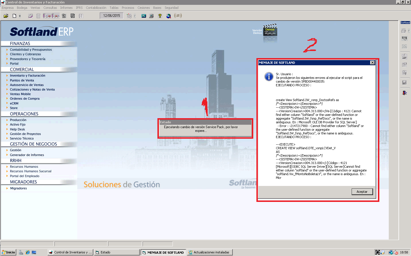Screen dimensions: 411x256
Task: Open Portal del Empleado link
Action: (25, 176)
